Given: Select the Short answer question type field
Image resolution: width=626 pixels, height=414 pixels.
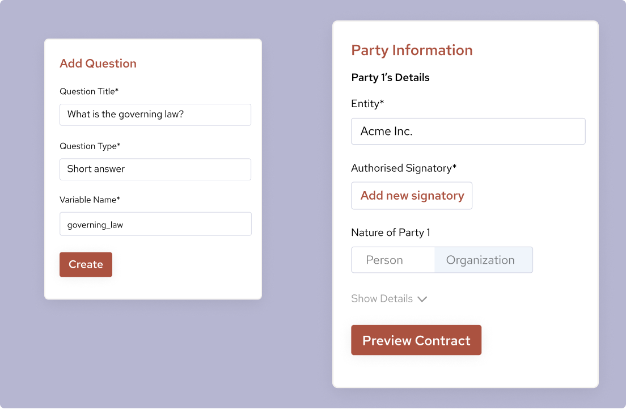Looking at the screenshot, I should tap(155, 169).
